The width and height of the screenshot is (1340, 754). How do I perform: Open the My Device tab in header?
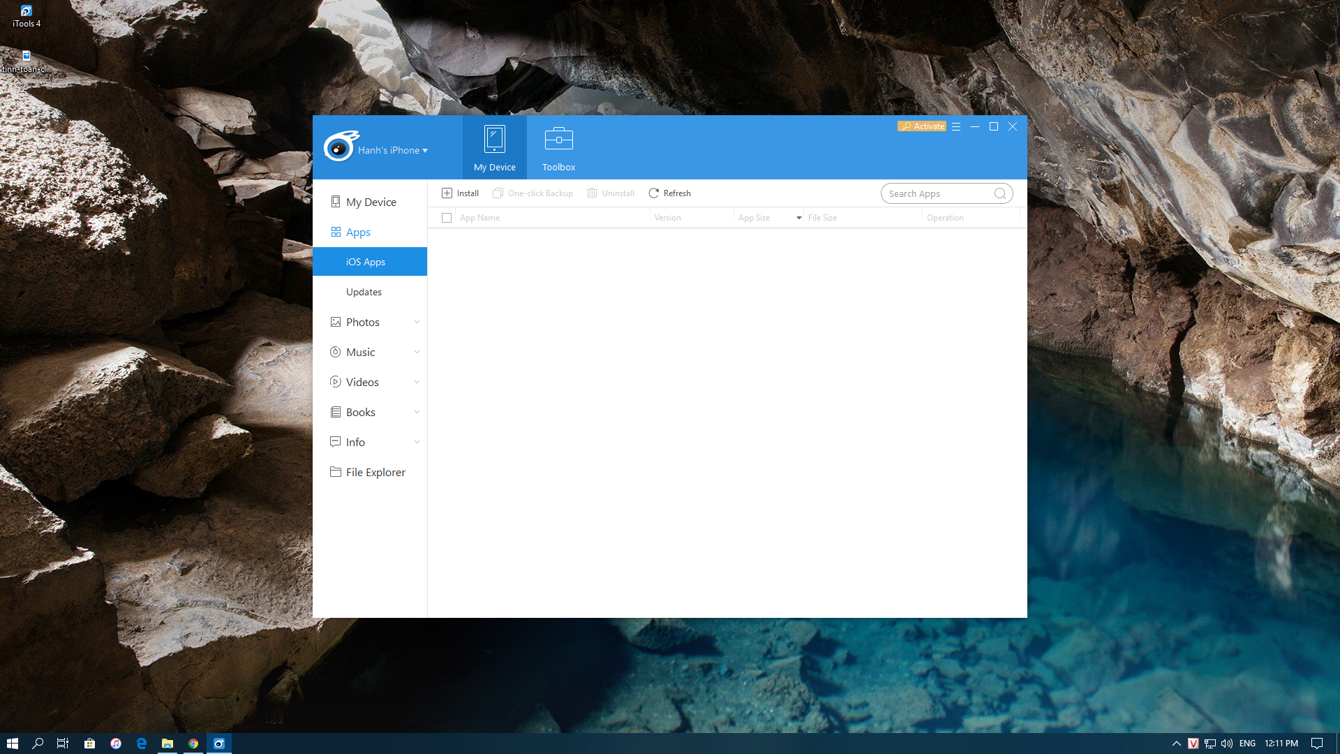(494, 147)
